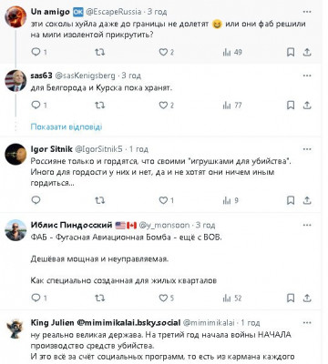
Task: Bookmark sas63's tweet
Action: 291,106
